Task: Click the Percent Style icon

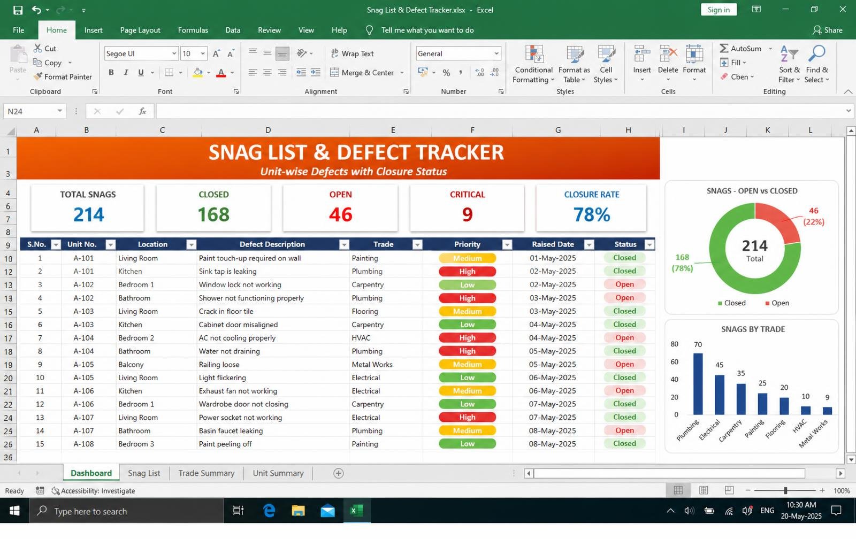Action: tap(446, 73)
